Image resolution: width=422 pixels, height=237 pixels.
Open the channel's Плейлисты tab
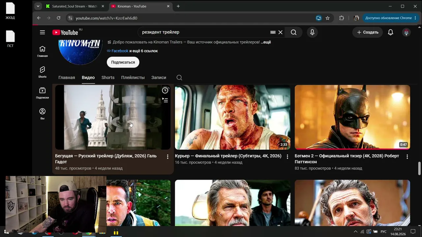tap(133, 78)
